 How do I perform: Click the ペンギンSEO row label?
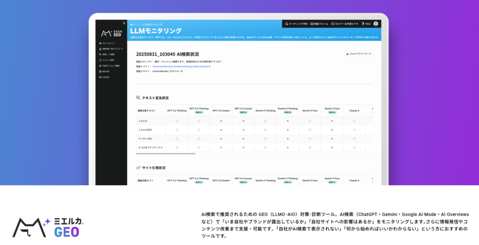(x=145, y=139)
